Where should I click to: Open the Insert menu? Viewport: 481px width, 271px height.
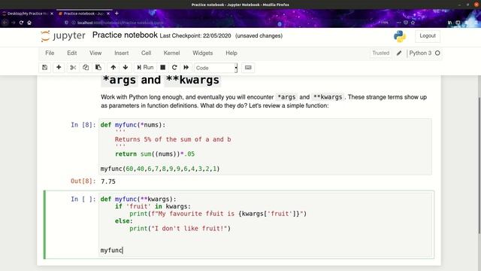(x=122, y=53)
